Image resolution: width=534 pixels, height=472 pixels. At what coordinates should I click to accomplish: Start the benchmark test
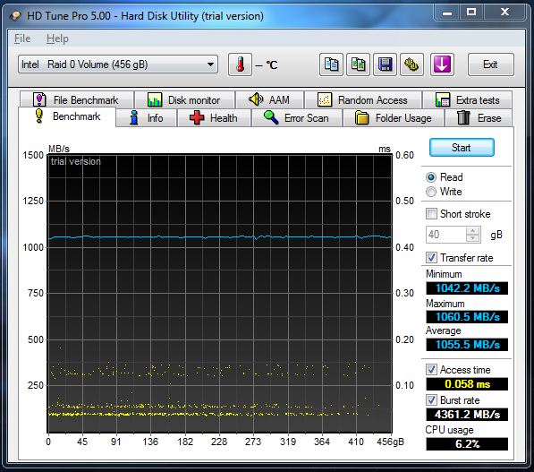[x=462, y=147]
